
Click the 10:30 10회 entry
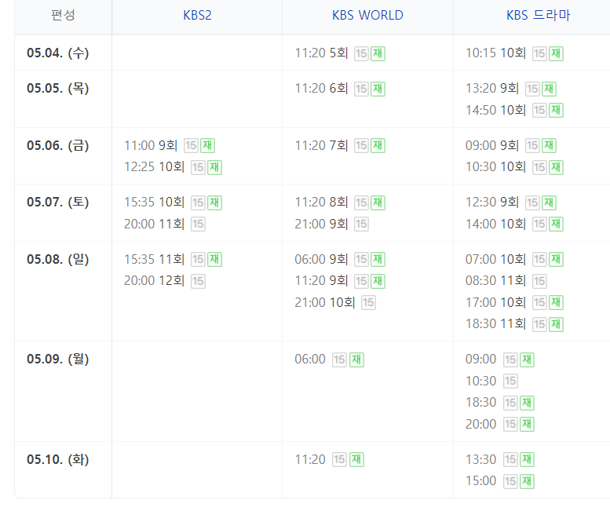coord(495,167)
